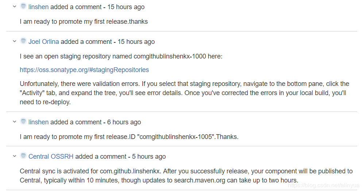Collapse the Central OSSRH comment
Viewport: 363px width, 192px height.
pos(15,157)
